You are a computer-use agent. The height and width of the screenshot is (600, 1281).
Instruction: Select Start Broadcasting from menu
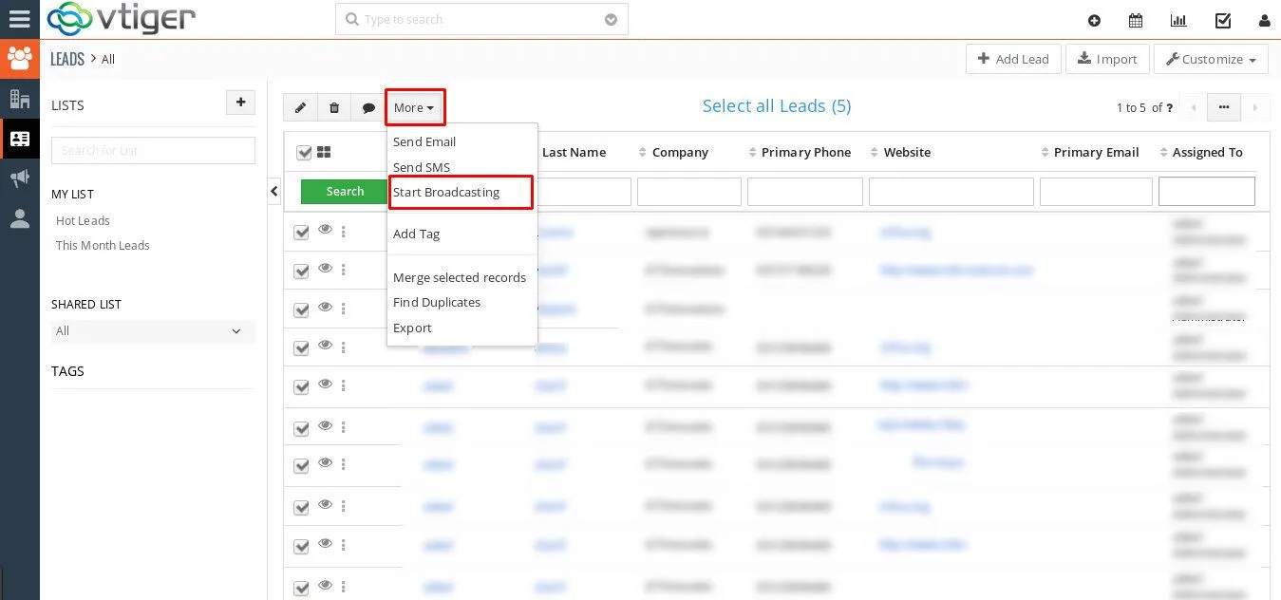point(446,193)
